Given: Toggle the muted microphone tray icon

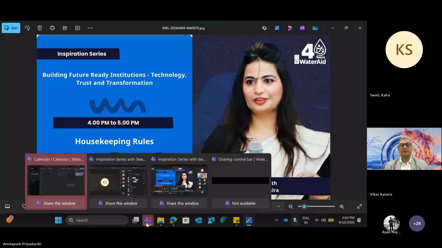Looking at the screenshot, I should tap(295, 220).
